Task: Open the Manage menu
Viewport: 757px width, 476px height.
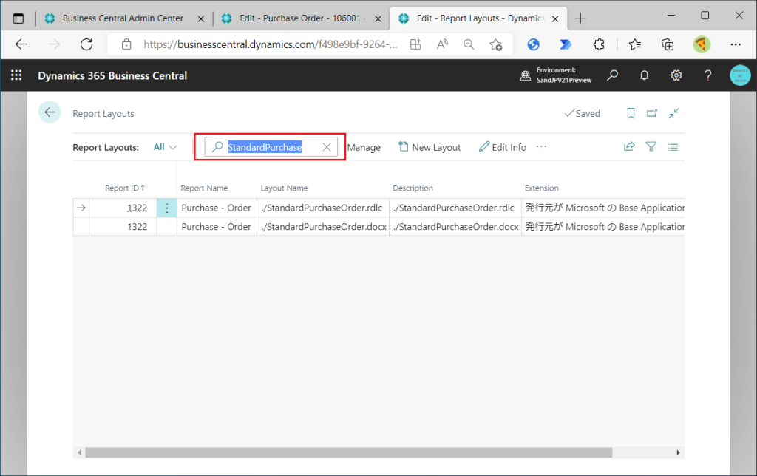Action: coord(364,147)
